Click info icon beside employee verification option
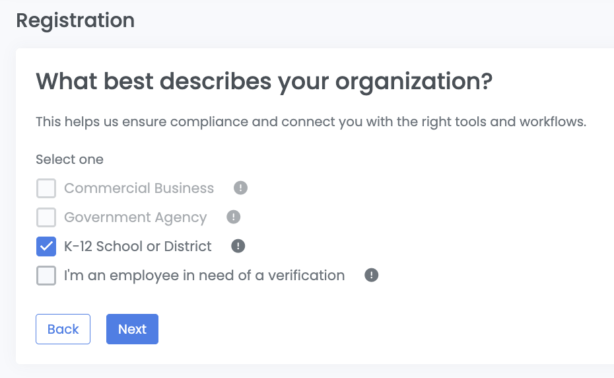614x378 pixels. pos(371,275)
